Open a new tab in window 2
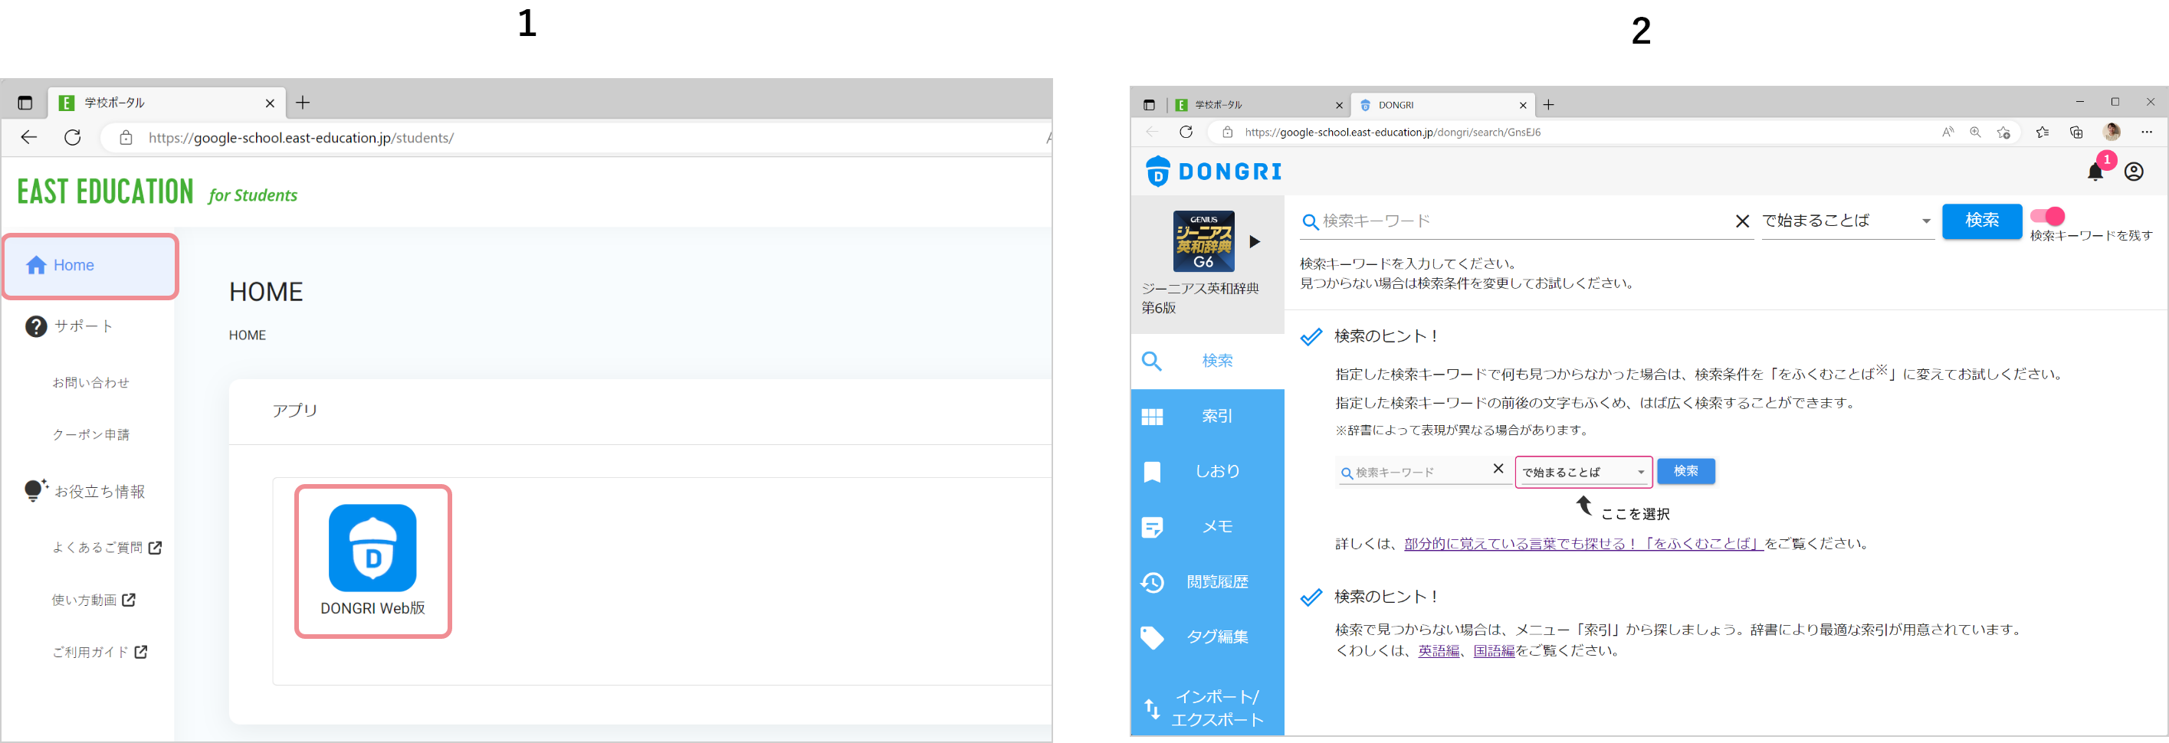Screen dimensions: 2169x743 (1547, 105)
